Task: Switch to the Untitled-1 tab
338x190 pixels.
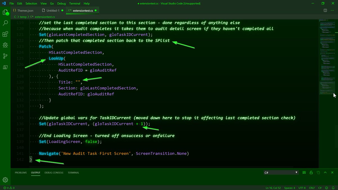Action: 53,10
